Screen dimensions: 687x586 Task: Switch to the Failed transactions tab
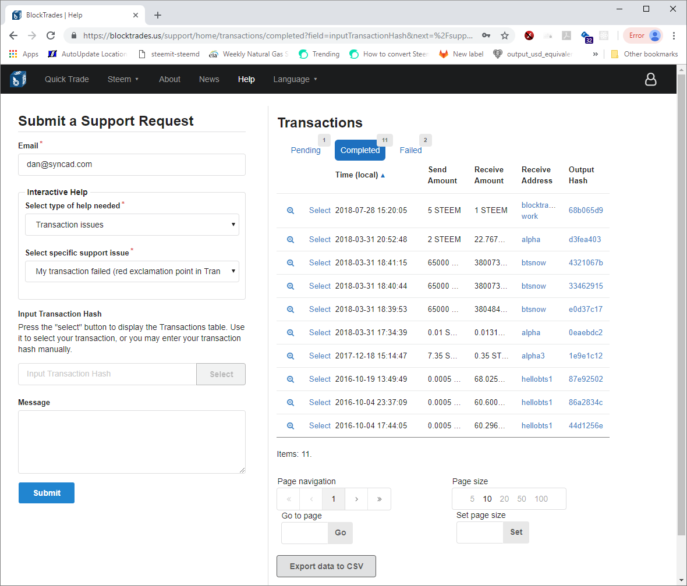pos(410,150)
